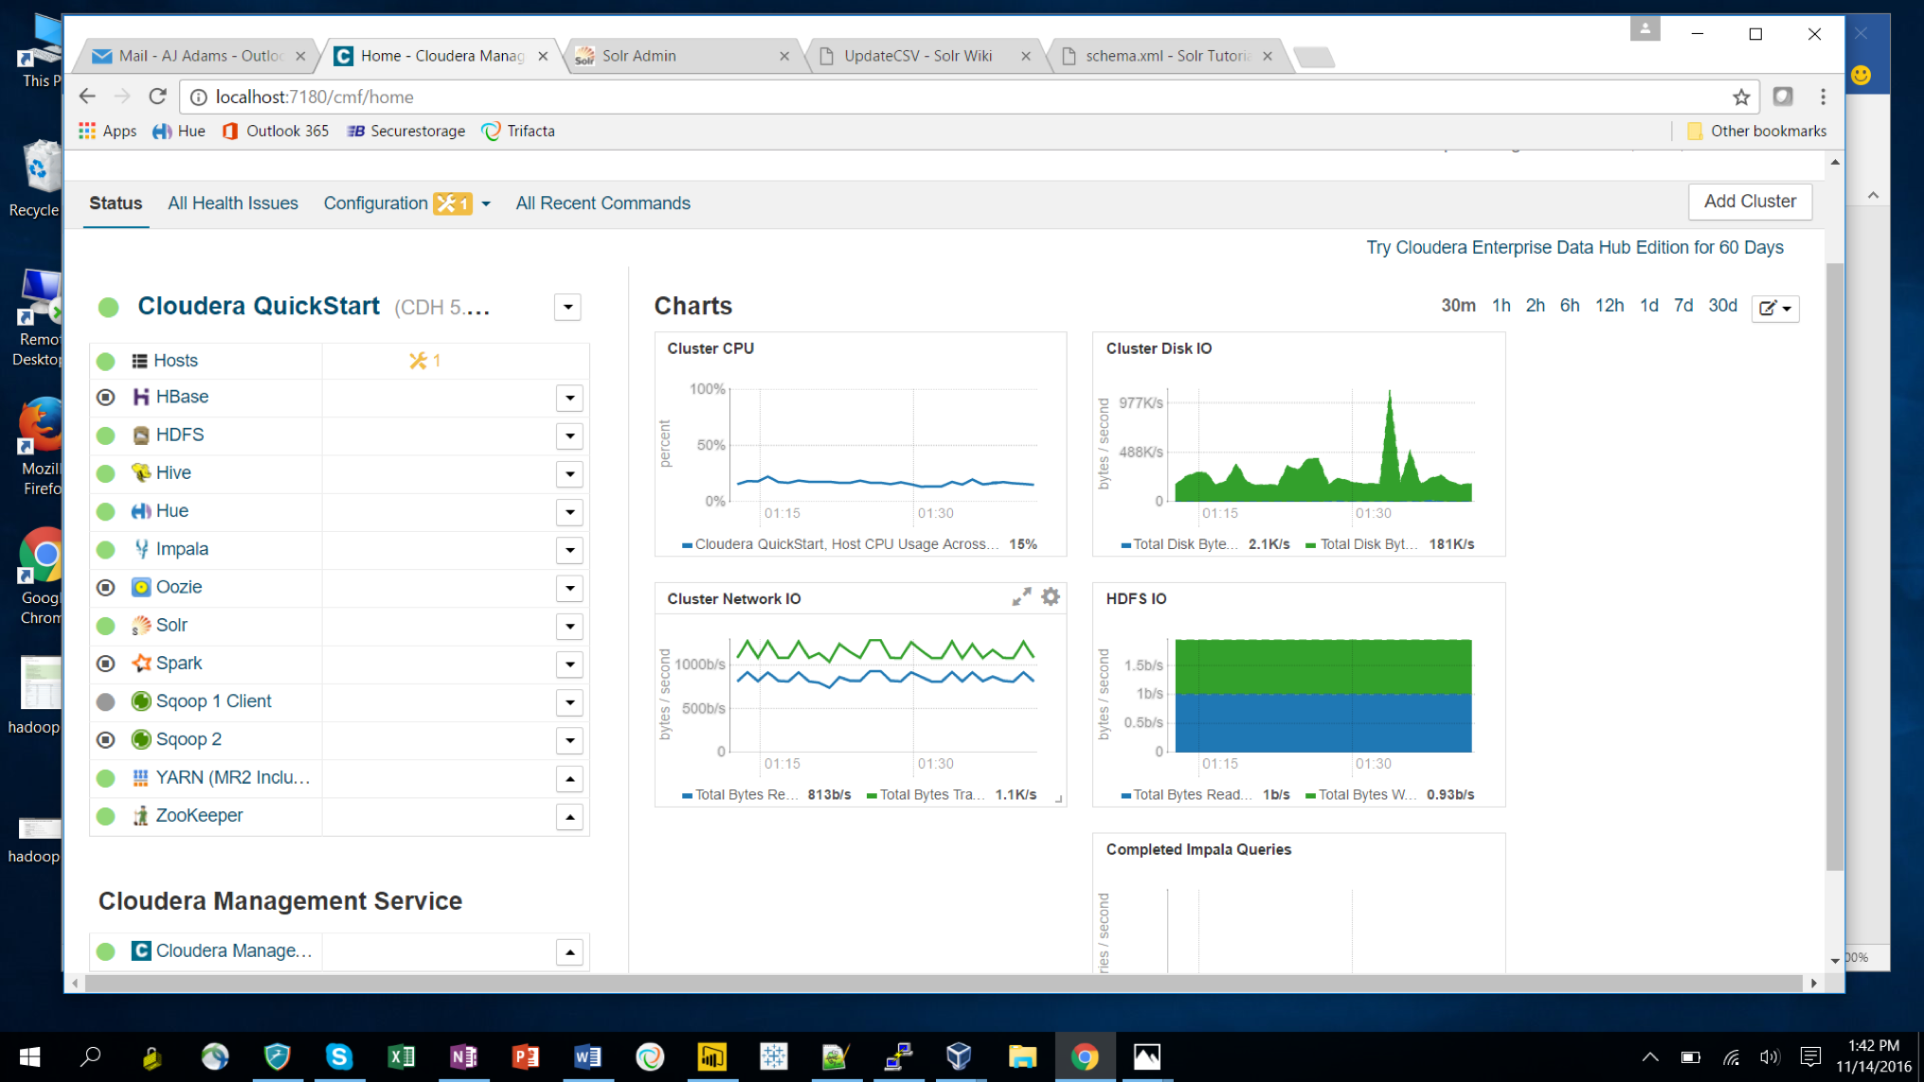Image resolution: width=1924 pixels, height=1082 pixels.
Task: Expand Cluster Network IO chart fullscreen
Action: pos(1021,597)
